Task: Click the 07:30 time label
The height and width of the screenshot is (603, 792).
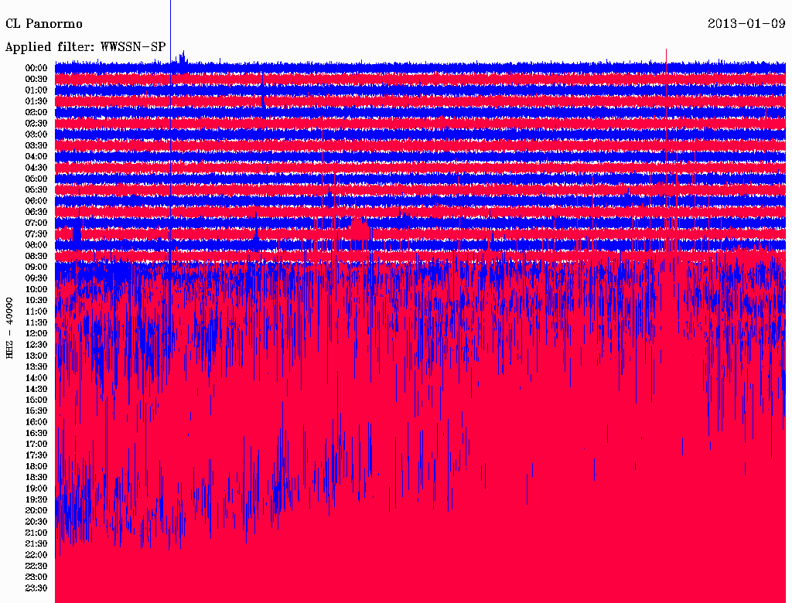Action: [x=36, y=234]
